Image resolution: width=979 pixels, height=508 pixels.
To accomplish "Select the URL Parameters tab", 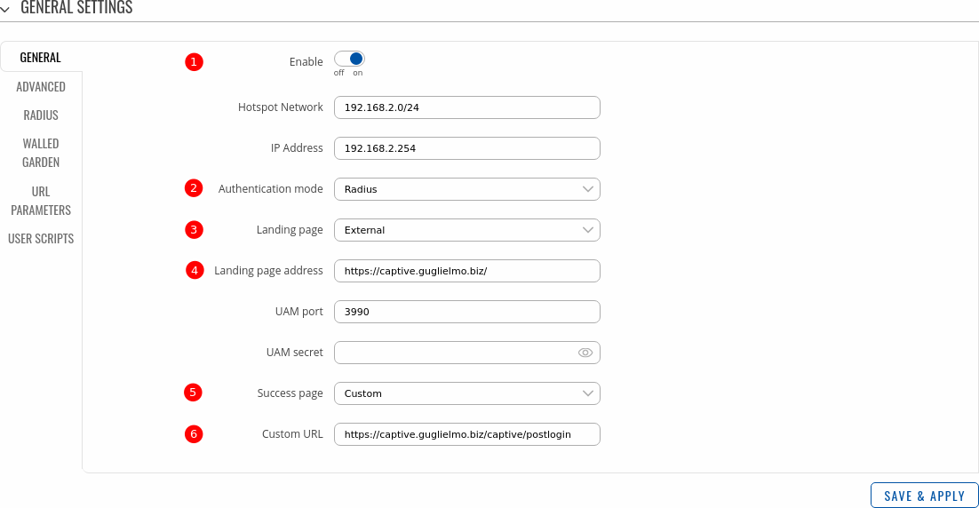I will [41, 201].
